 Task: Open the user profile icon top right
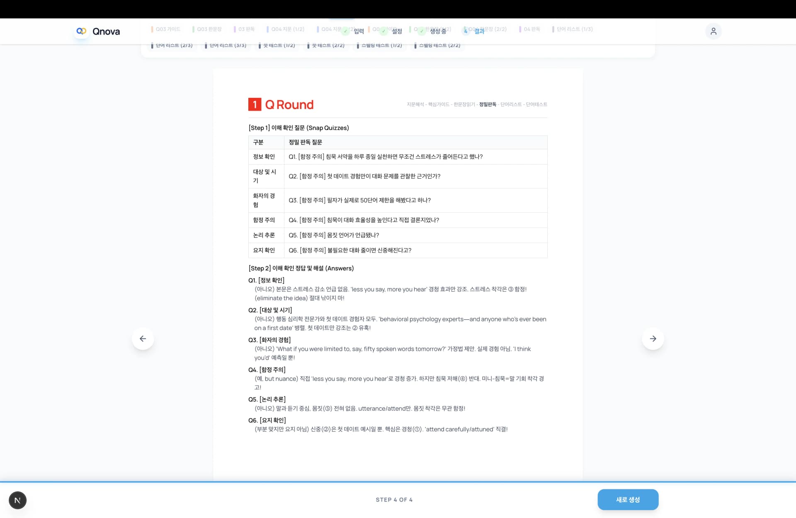pos(713,31)
